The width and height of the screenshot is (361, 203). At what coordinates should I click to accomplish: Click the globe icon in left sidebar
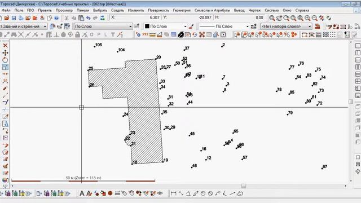5,180
